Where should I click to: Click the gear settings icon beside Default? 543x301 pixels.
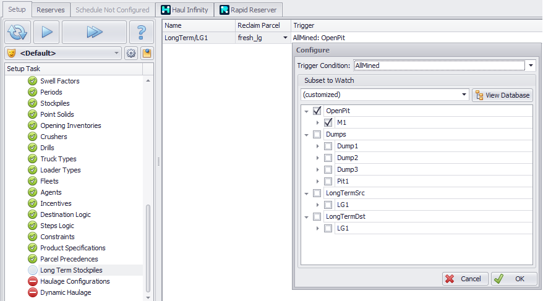pyautogui.click(x=131, y=53)
